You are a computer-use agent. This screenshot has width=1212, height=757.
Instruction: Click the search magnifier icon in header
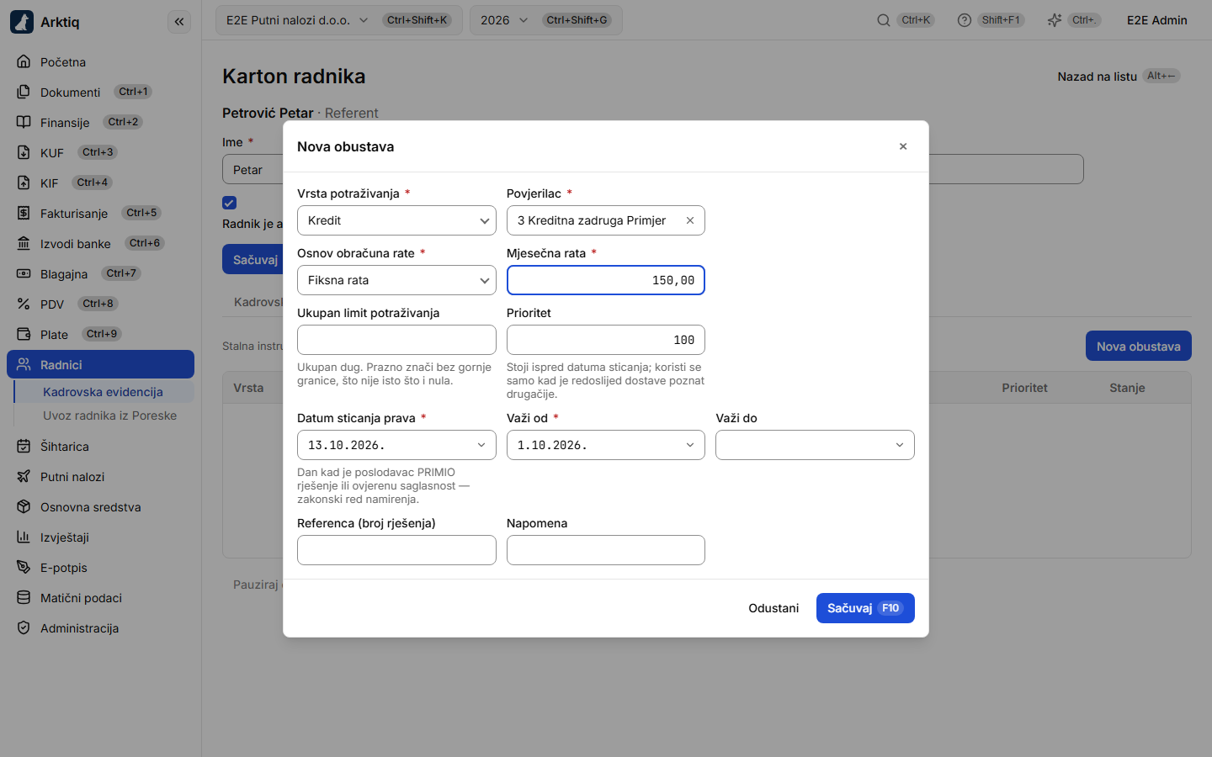(x=884, y=20)
